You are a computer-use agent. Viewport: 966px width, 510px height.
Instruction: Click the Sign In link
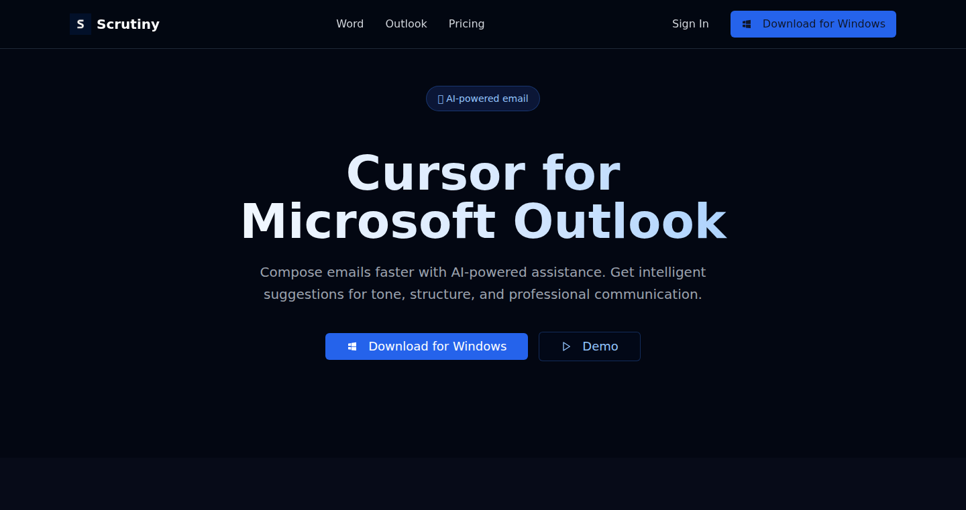point(690,24)
